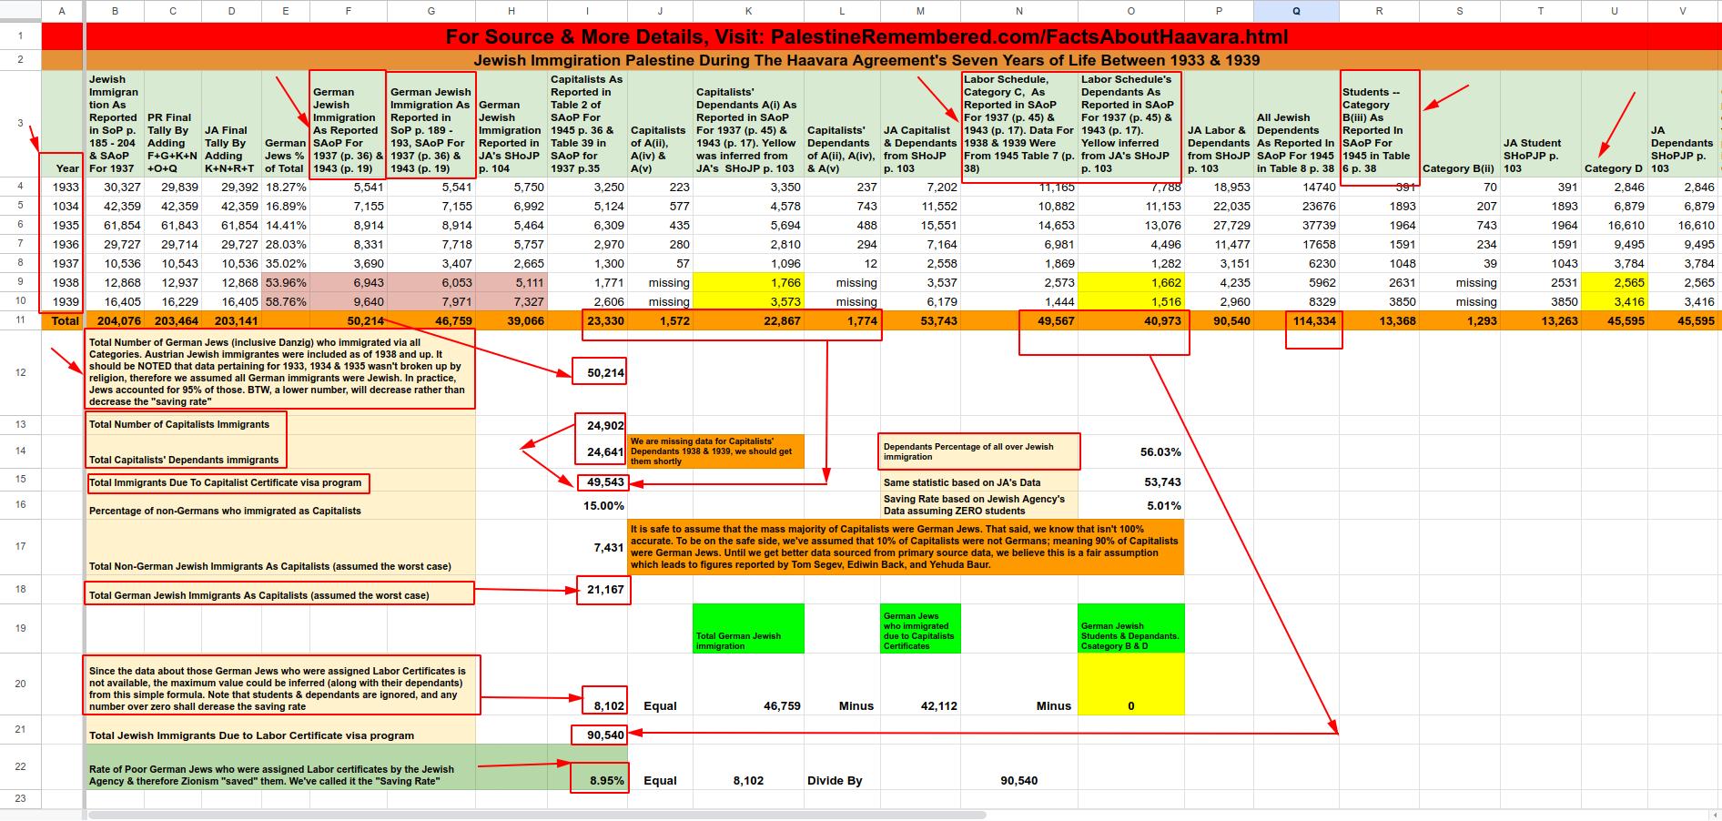Click 'Total Capitalists' Dependants immigrants' label
The width and height of the screenshot is (1722, 821).
coord(185,460)
